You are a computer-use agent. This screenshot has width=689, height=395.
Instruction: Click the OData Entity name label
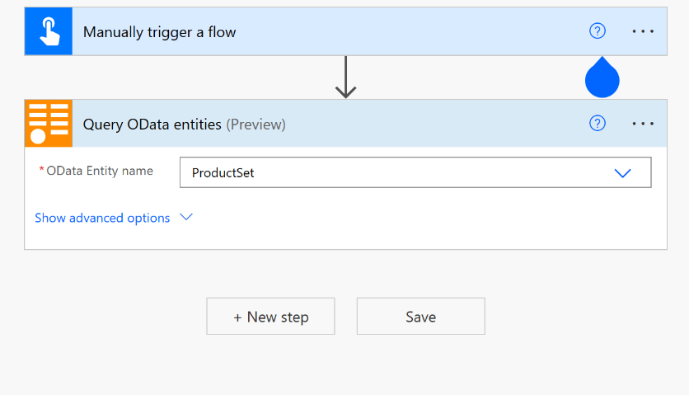tap(99, 171)
